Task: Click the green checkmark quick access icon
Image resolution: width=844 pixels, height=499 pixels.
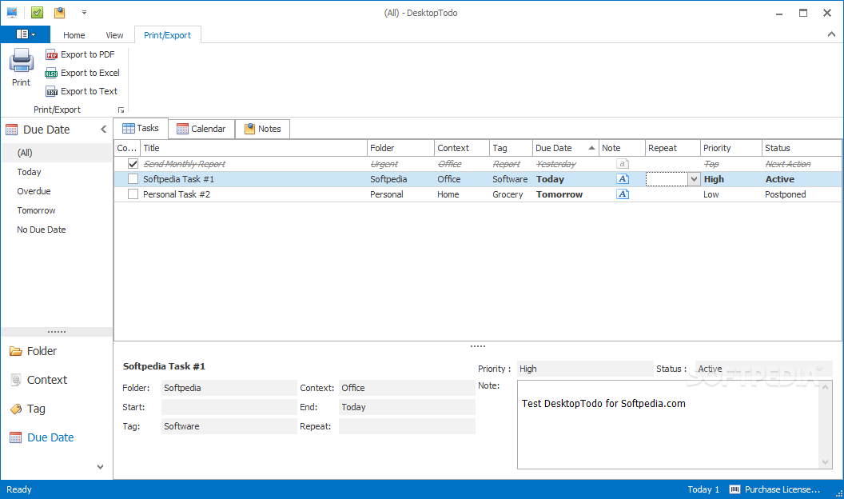Action: [x=37, y=12]
